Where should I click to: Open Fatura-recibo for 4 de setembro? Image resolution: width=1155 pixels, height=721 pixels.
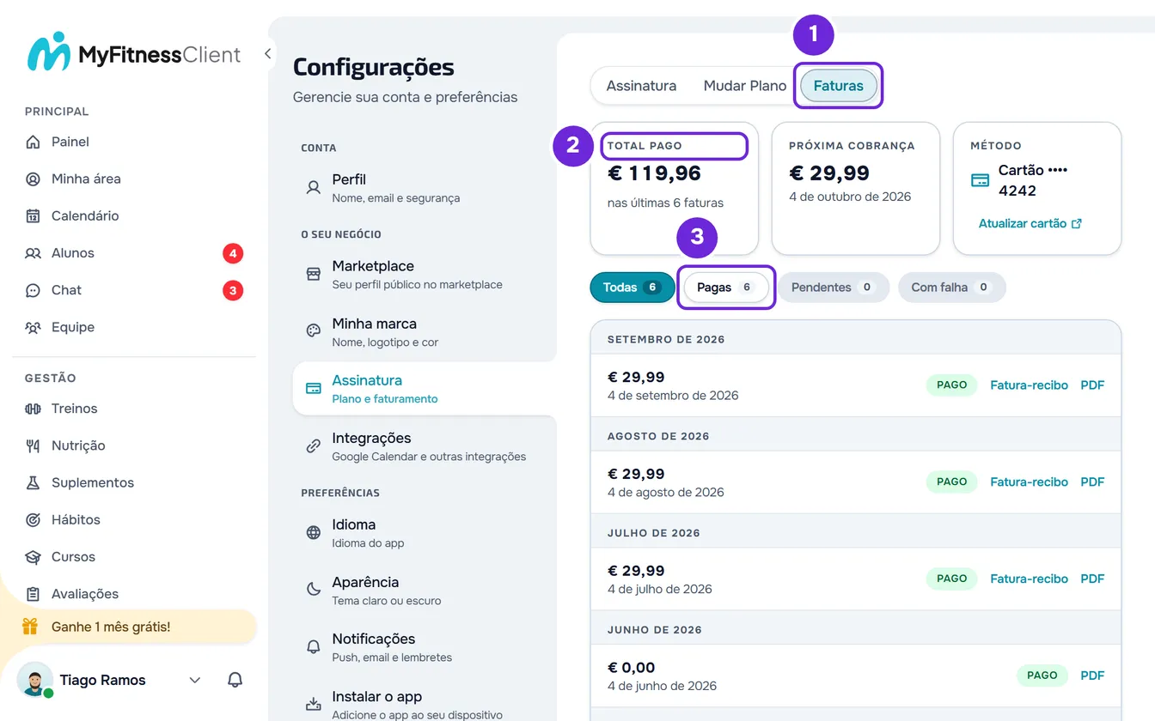tap(1029, 385)
